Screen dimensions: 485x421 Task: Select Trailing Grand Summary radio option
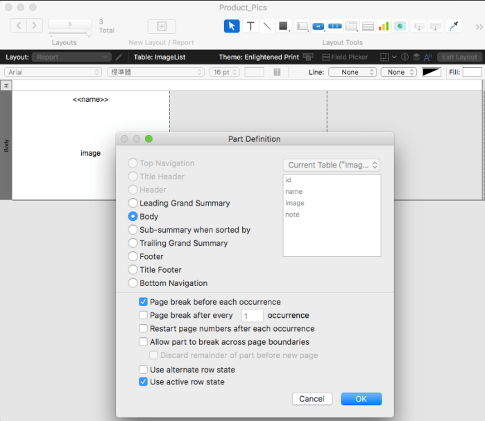(x=133, y=243)
